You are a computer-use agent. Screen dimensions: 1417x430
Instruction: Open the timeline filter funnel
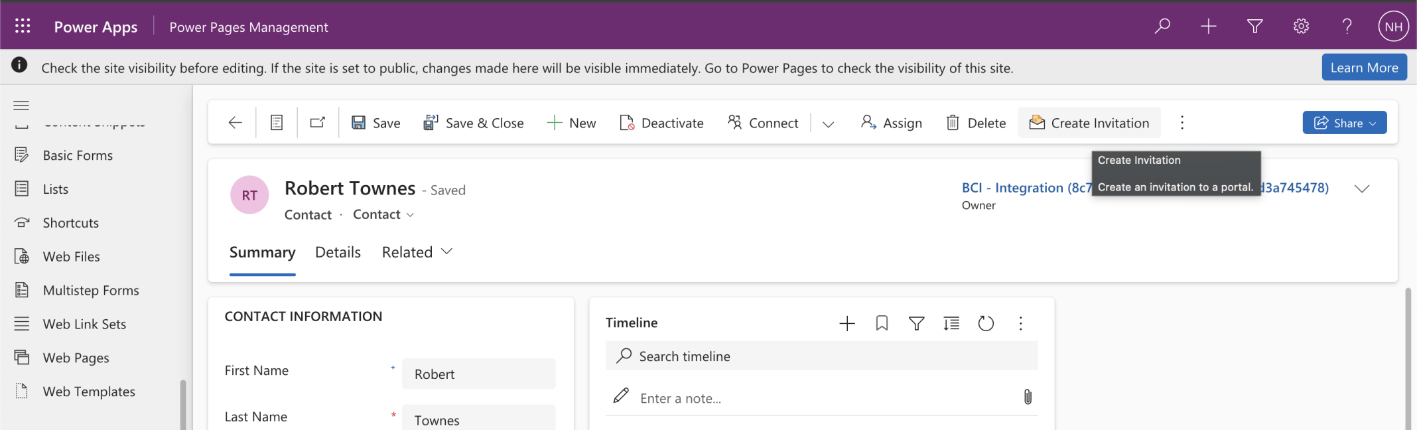(916, 323)
